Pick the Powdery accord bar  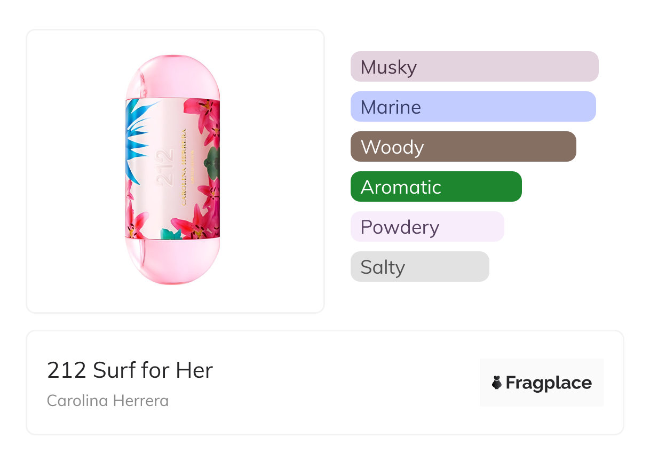(x=427, y=227)
